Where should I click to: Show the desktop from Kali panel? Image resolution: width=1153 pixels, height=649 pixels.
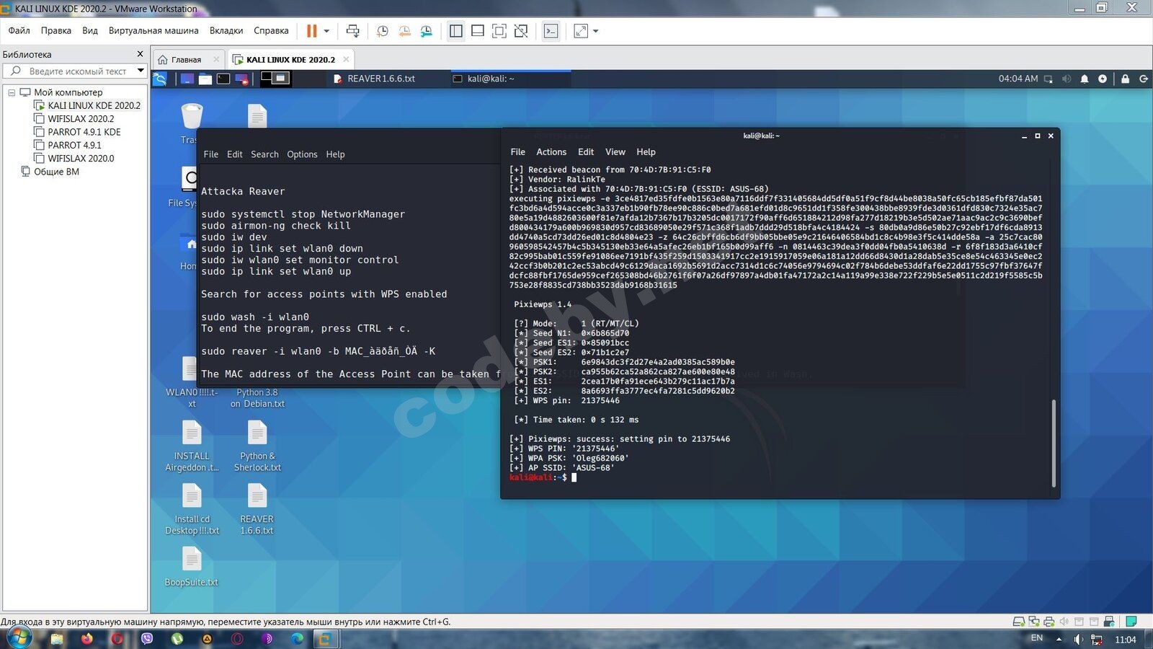[x=187, y=79]
